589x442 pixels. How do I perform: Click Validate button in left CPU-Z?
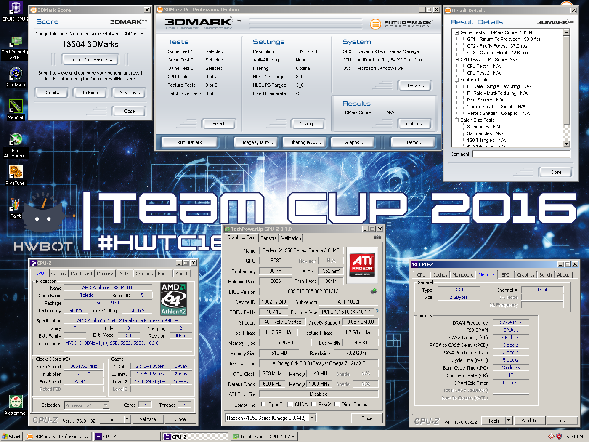click(x=148, y=419)
